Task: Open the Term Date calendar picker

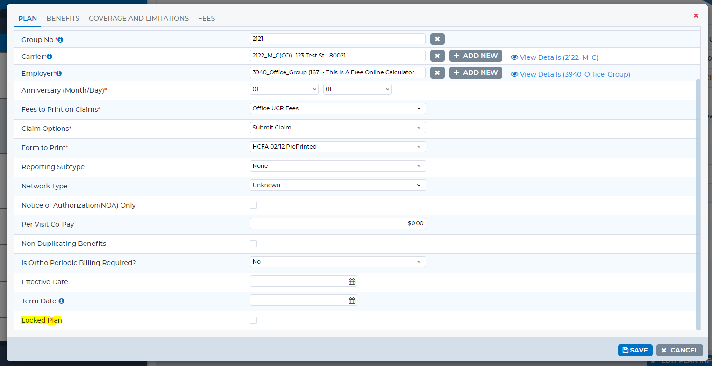Action: [x=352, y=301]
